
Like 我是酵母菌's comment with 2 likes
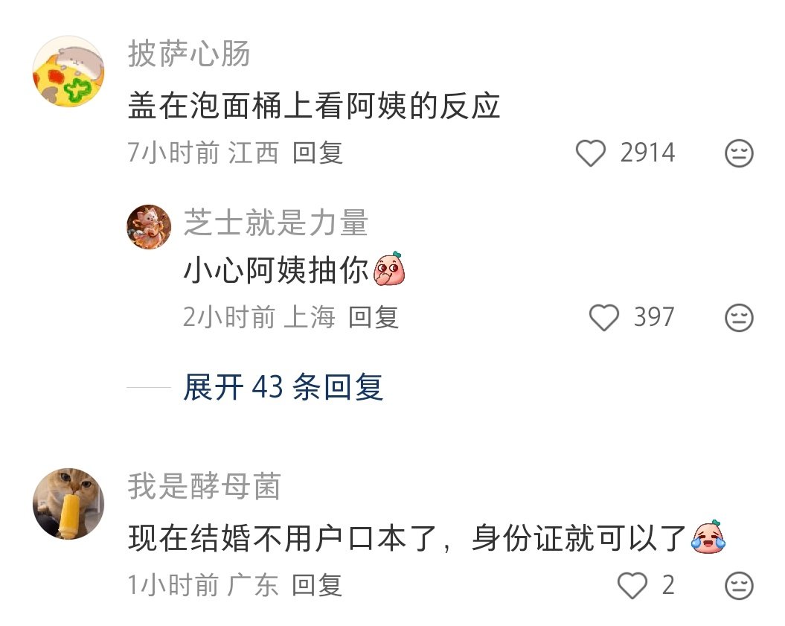click(x=632, y=586)
